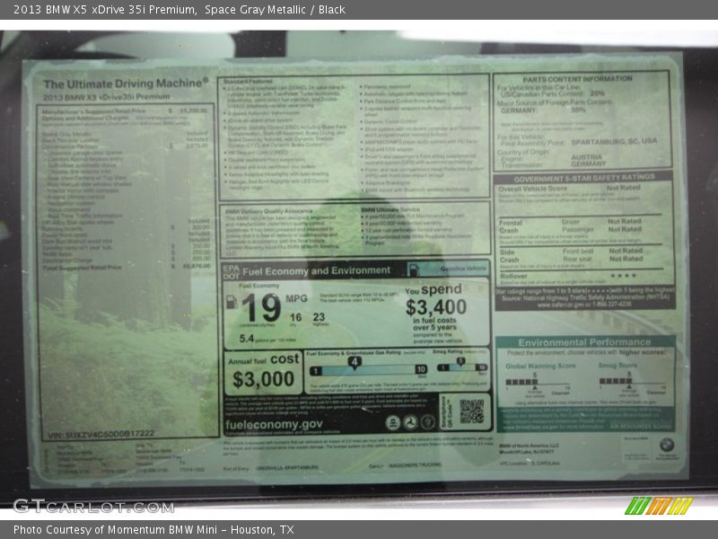Select the caption "Photo Courtesy of Momentum BMW Mini"
The width and height of the screenshot is (718, 539).
[x=115, y=530]
